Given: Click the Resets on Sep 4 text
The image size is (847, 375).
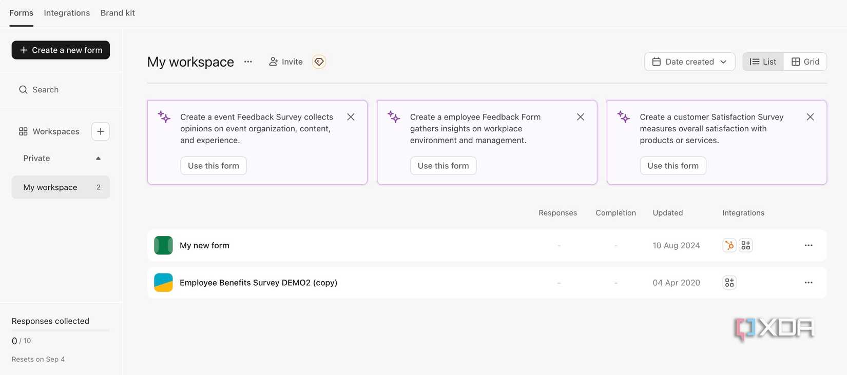Looking at the screenshot, I should (x=38, y=359).
